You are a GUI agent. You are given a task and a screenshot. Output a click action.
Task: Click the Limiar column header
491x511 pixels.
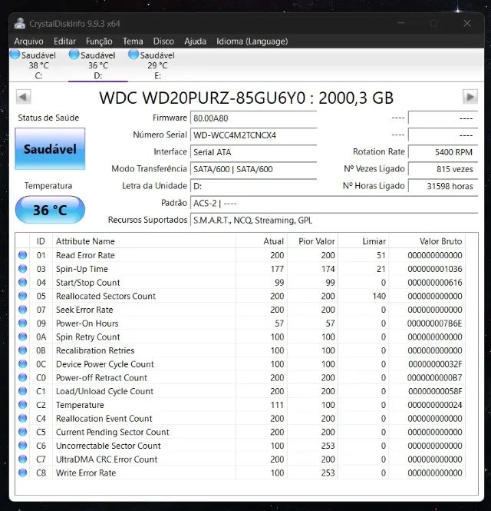363,241
